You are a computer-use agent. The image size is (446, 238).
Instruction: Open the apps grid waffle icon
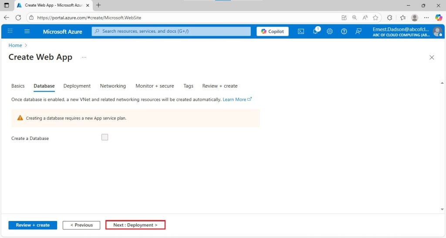click(10, 31)
